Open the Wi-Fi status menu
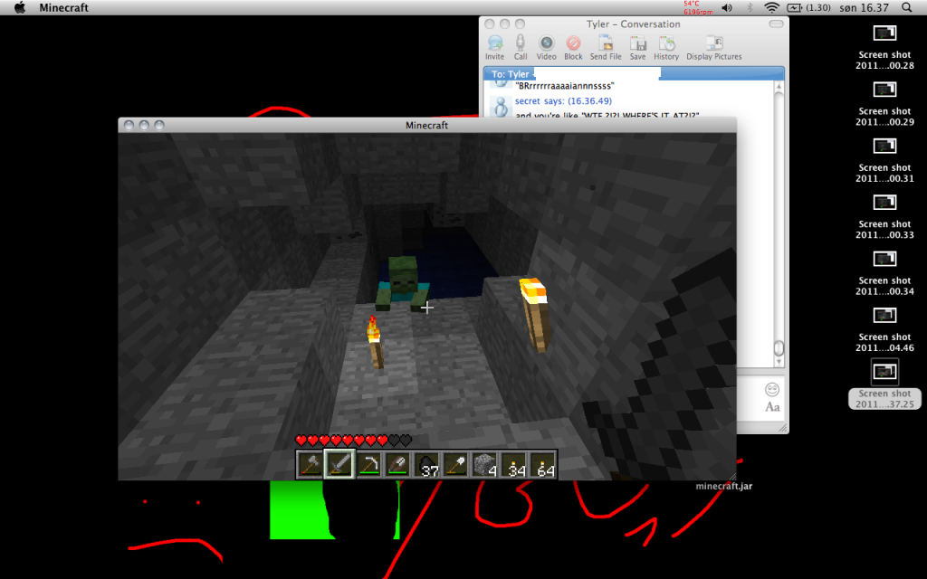 [771, 7]
